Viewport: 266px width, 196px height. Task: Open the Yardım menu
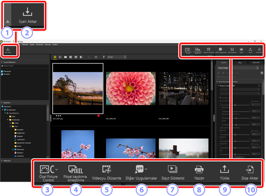click(55, 45)
